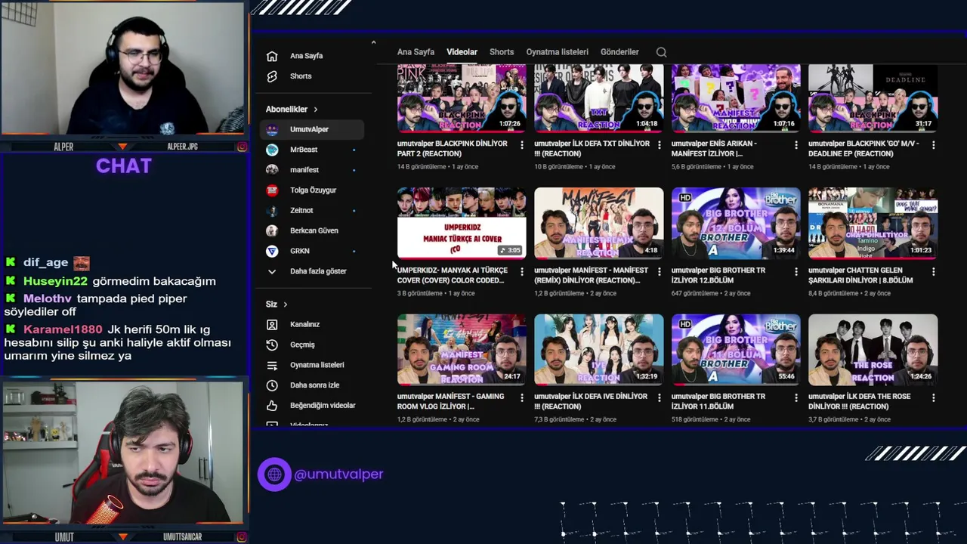Click the Geçmiş history icon
Image resolution: width=967 pixels, height=544 pixels.
click(272, 345)
